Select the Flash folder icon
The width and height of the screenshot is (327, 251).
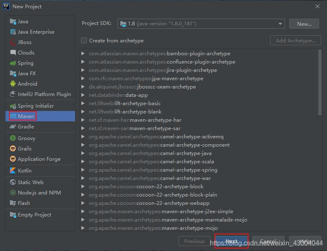tap(13, 203)
